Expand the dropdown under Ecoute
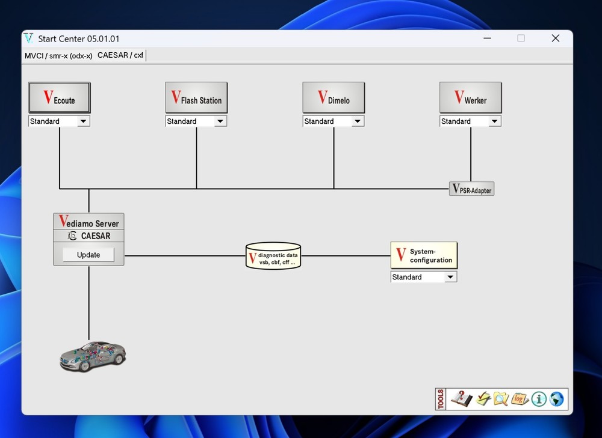The width and height of the screenshot is (602, 438). [84, 121]
